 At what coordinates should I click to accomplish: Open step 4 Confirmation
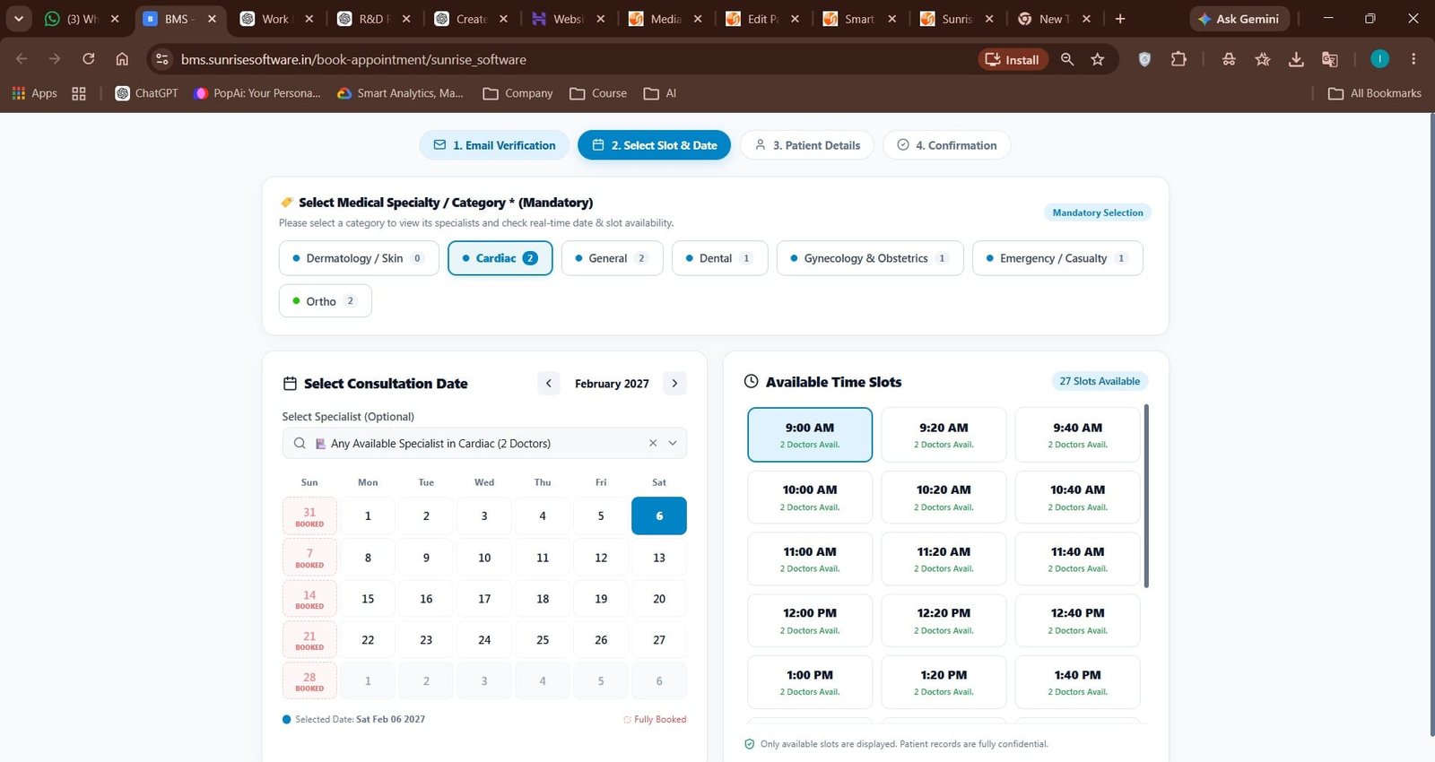coord(947,145)
